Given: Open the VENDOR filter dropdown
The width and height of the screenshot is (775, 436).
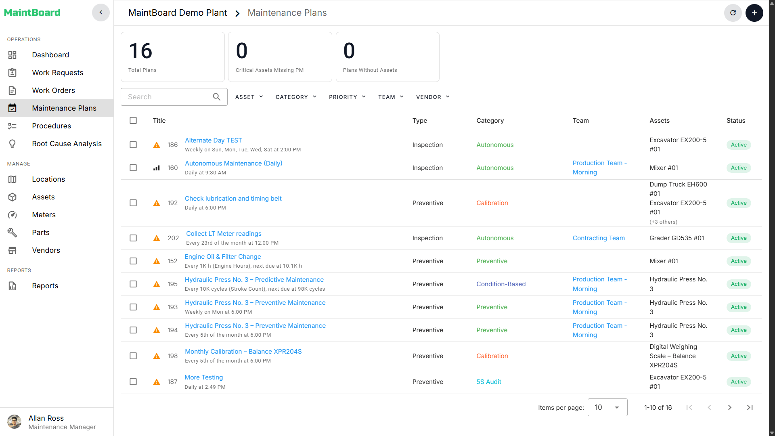Looking at the screenshot, I should click(433, 97).
